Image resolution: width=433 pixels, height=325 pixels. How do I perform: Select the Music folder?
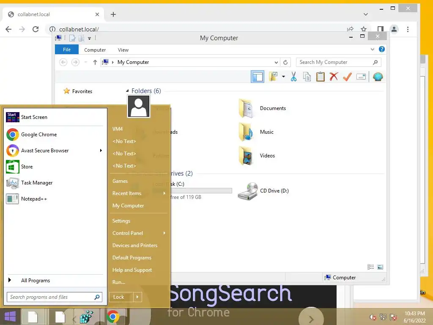coord(256,132)
